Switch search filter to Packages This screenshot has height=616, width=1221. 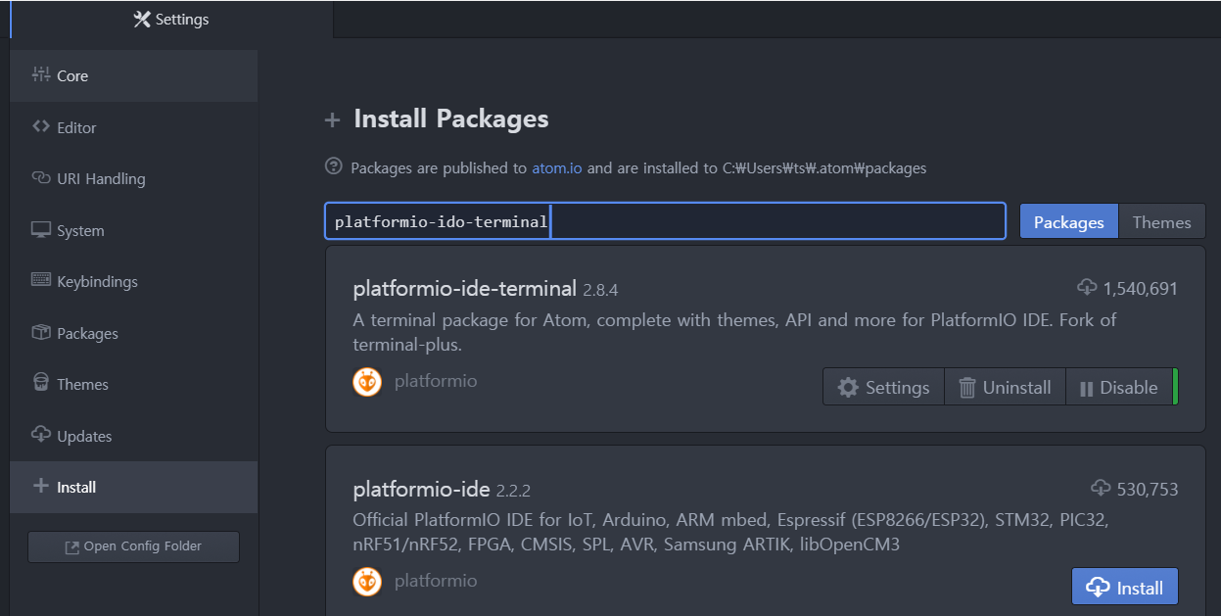1068,221
